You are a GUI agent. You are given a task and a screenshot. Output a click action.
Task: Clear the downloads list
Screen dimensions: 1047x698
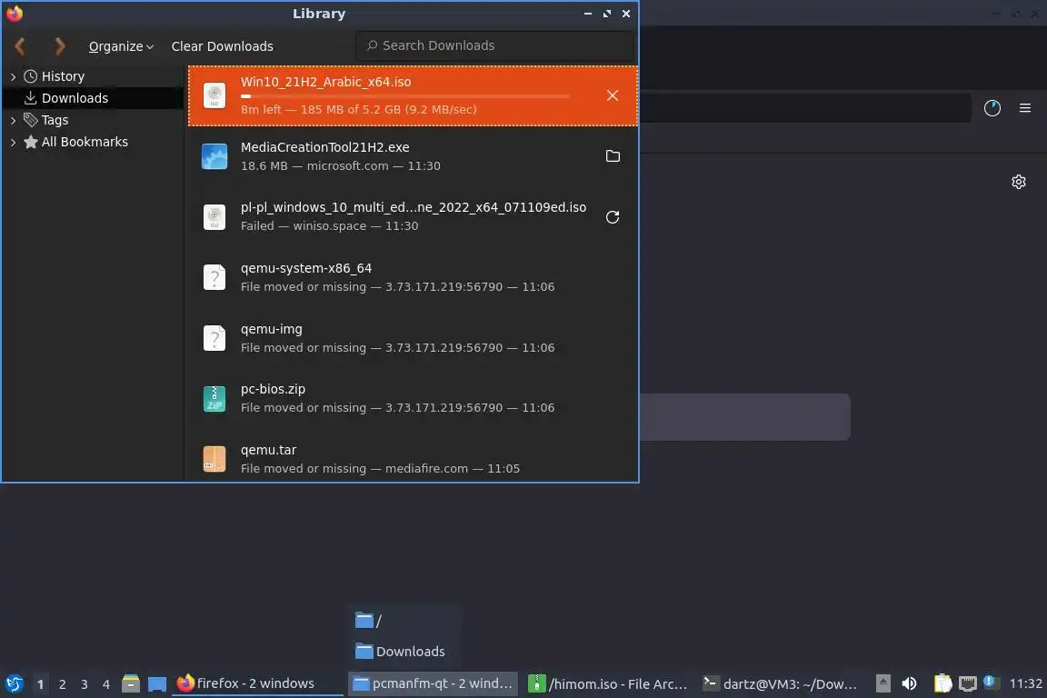pos(223,46)
